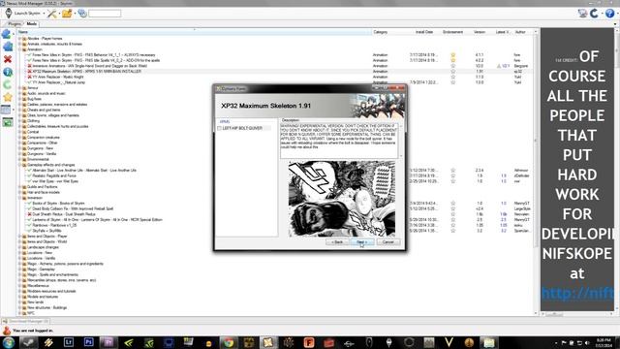The height and width of the screenshot is (349, 620).
Task: Toggle endorsement star on Immersive Animations row
Action: point(453,66)
